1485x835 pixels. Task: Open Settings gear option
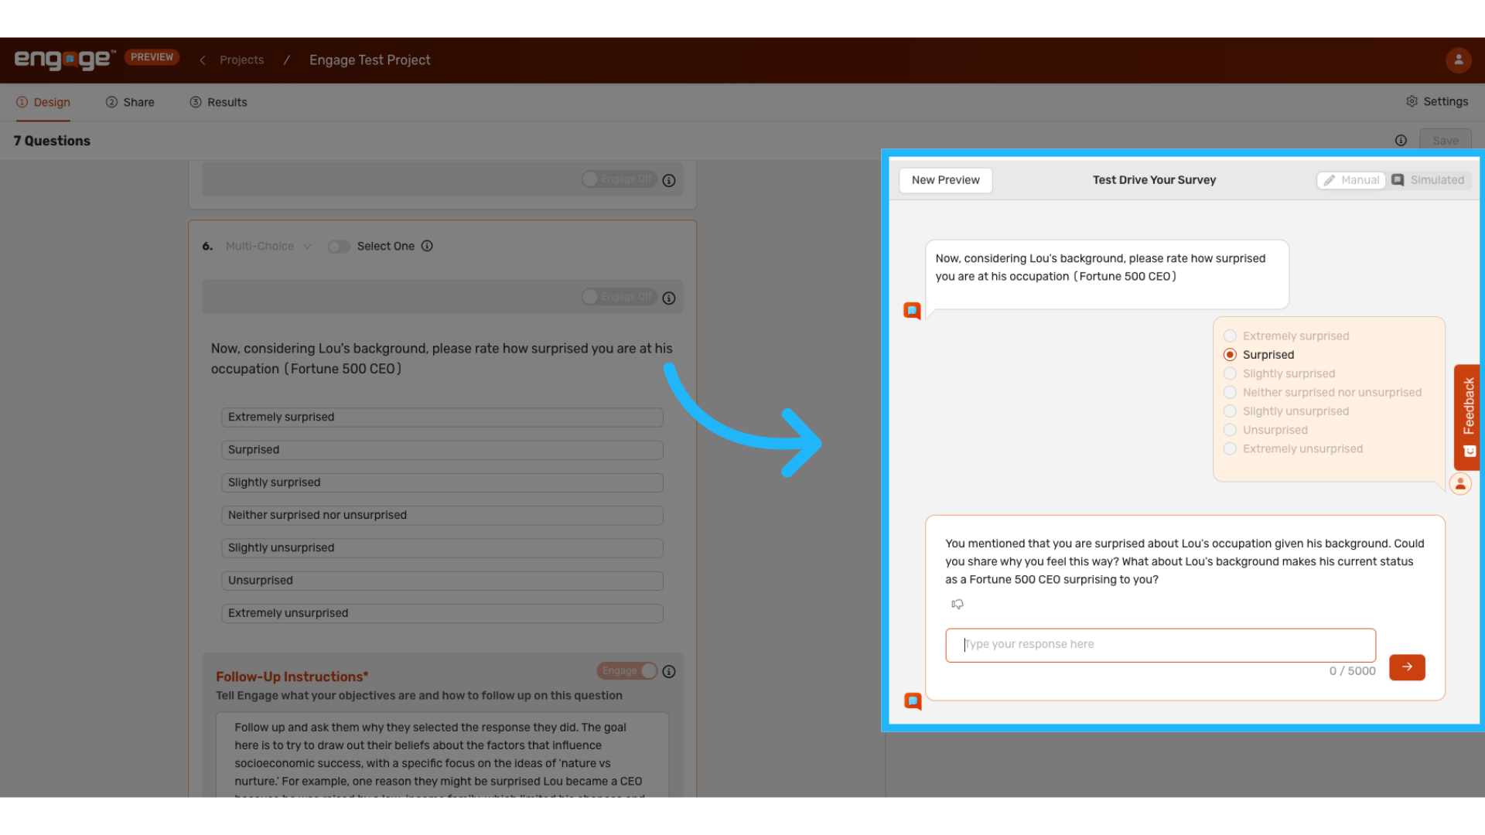pos(1436,101)
